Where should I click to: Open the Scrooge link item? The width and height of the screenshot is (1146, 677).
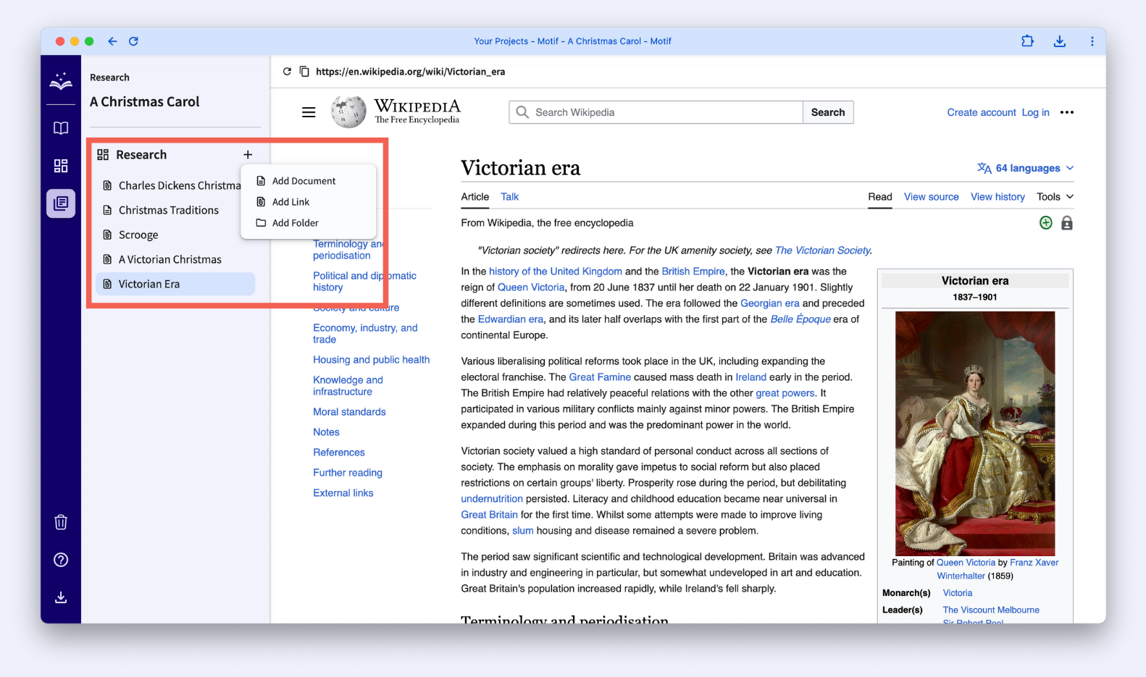[175, 235]
